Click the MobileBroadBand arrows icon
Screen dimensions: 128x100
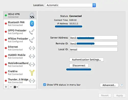coord(32,64)
